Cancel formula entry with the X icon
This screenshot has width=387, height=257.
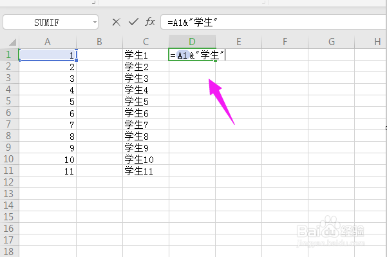pyautogui.click(x=117, y=22)
